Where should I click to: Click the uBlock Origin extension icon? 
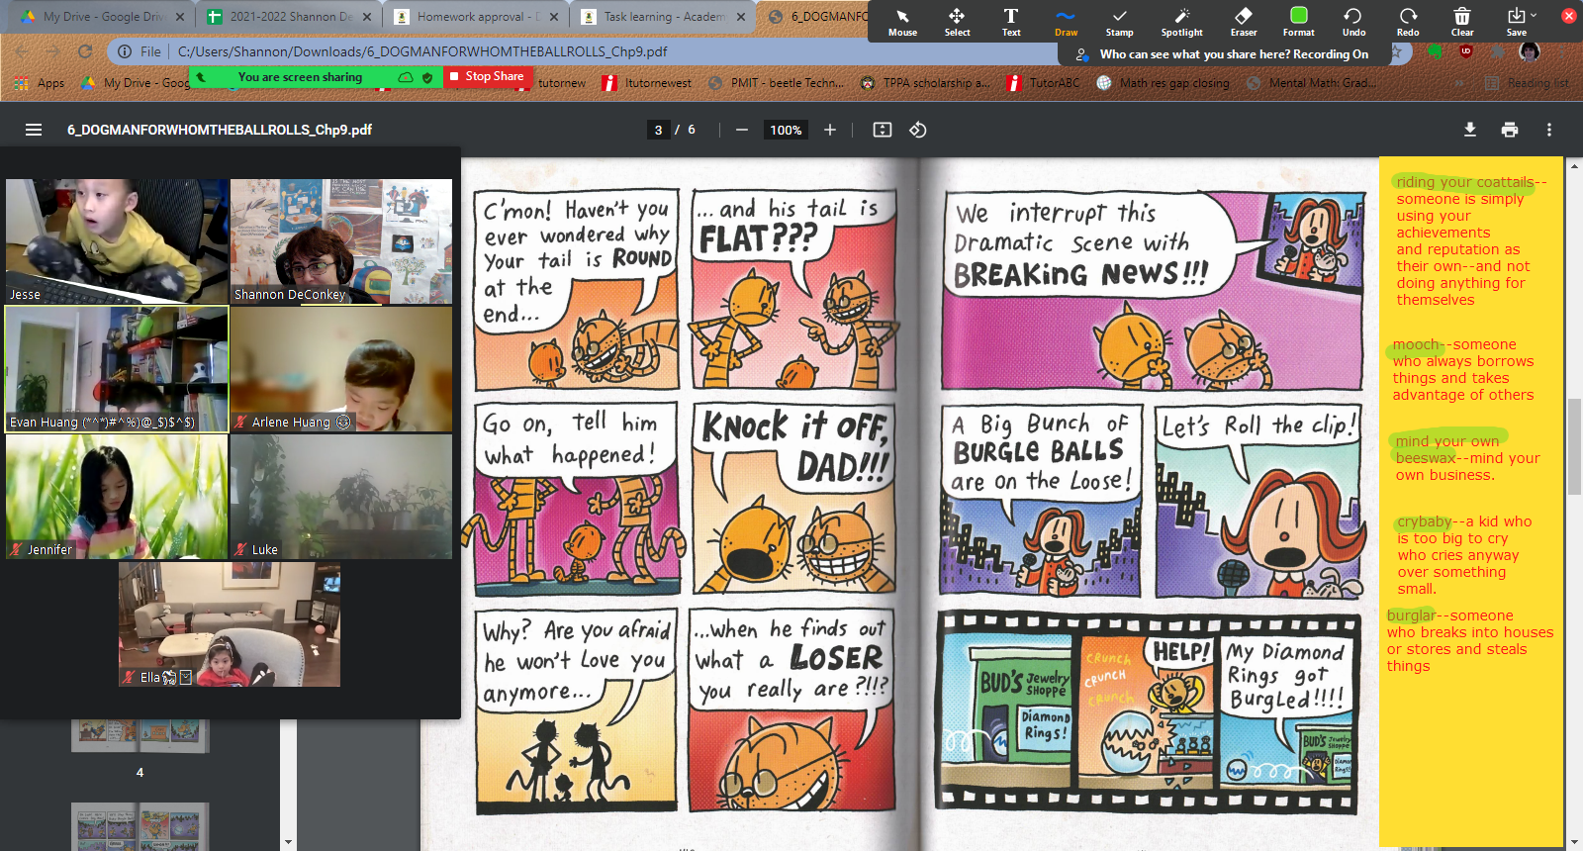(1466, 51)
